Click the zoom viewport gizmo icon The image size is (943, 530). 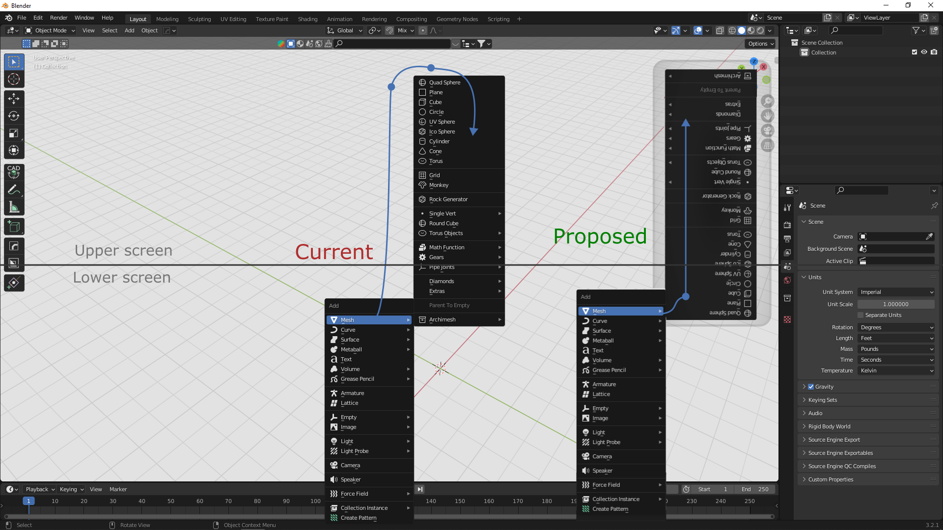(767, 101)
